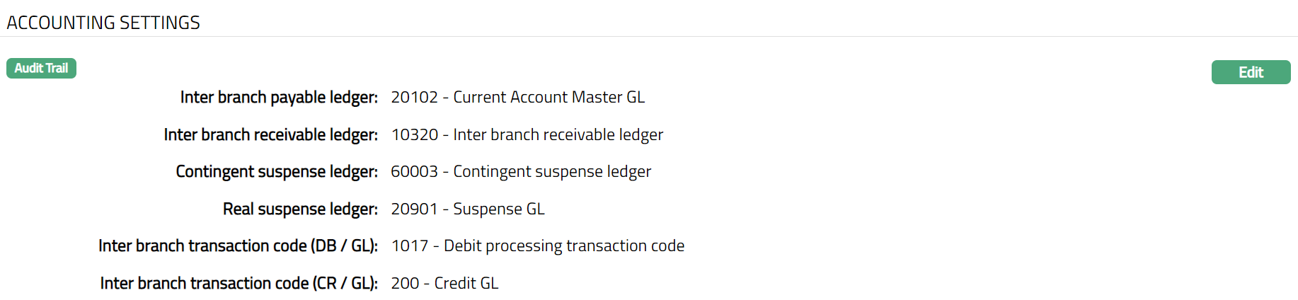Click the Inter branch receivable ledger value name
Image resolution: width=1298 pixels, height=300 pixels.
pyautogui.click(x=558, y=134)
